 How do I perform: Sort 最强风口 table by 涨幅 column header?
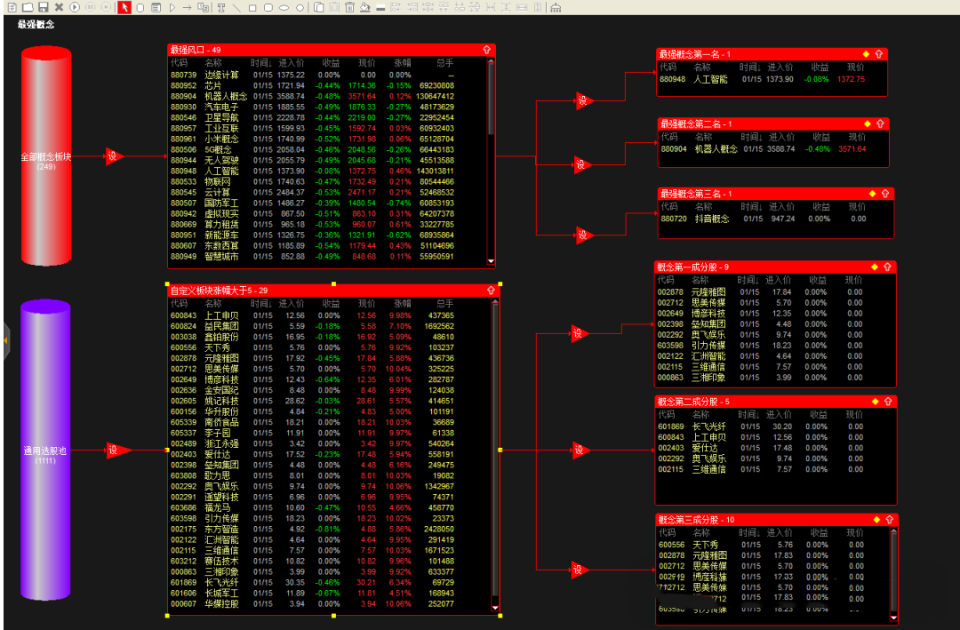pos(402,63)
